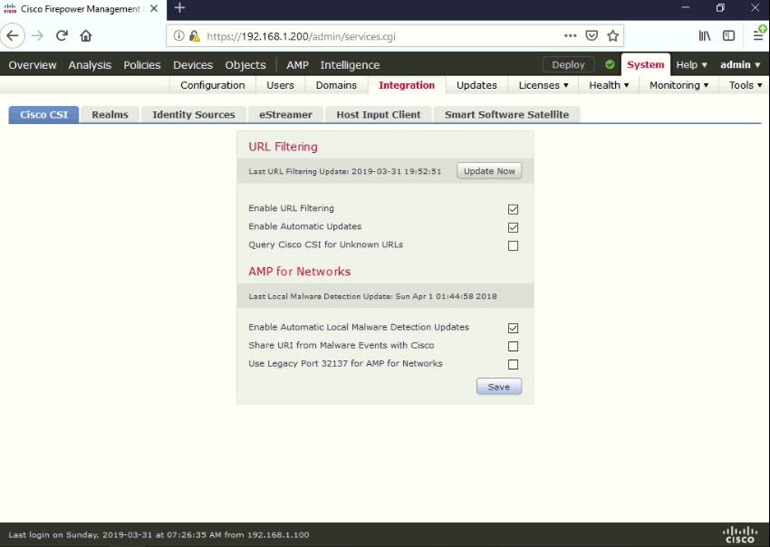Switch to the Realms tab
Screen dimensions: 770x547
pos(109,114)
